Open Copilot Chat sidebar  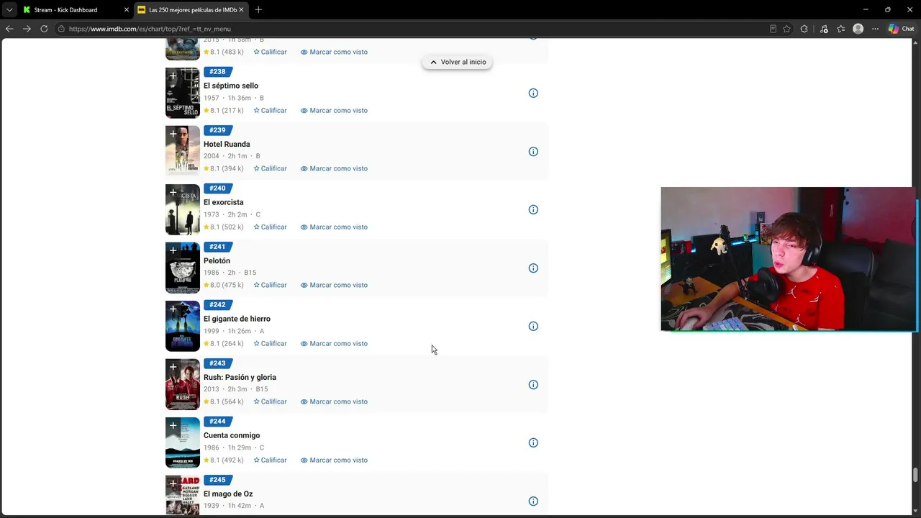tap(901, 29)
